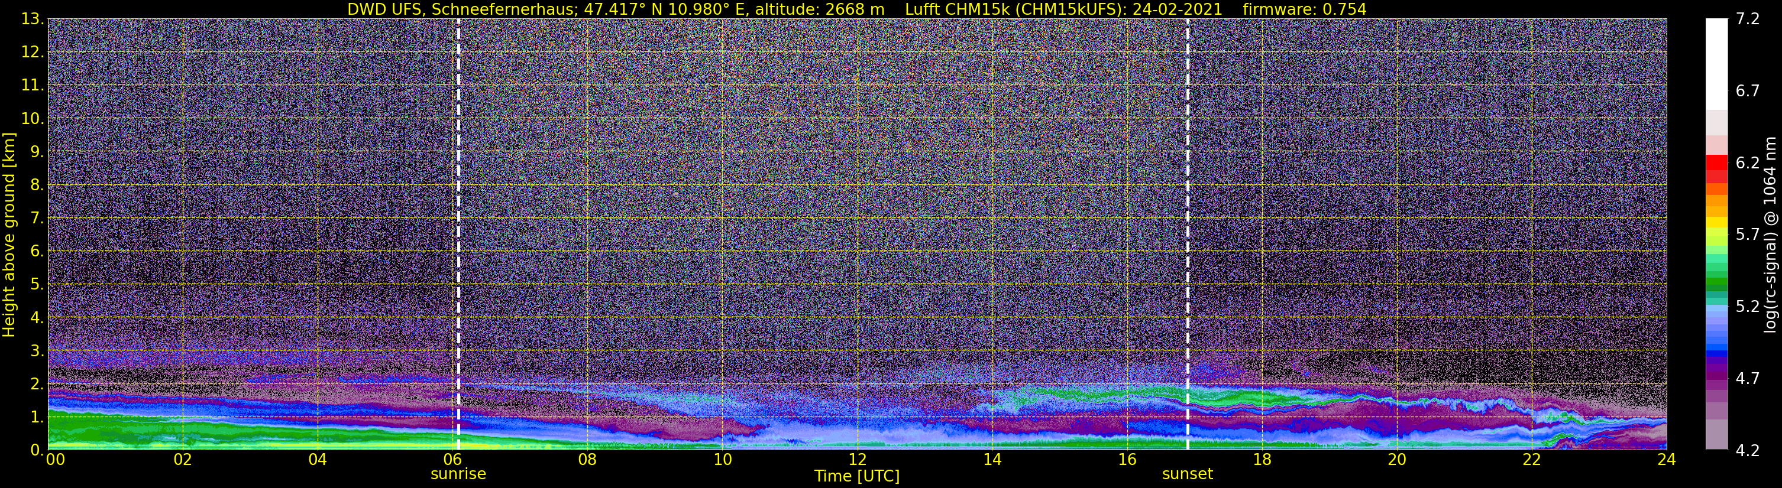This screenshot has height=488, width=1782.
Task: Click the 'sunrise' label below the axis
Action: (x=458, y=474)
